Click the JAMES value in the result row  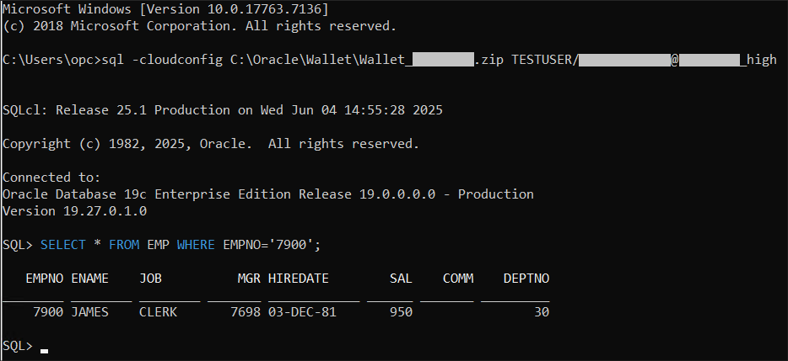point(90,312)
